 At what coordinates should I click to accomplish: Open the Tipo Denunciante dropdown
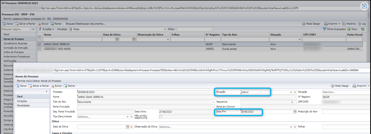[128, 117]
